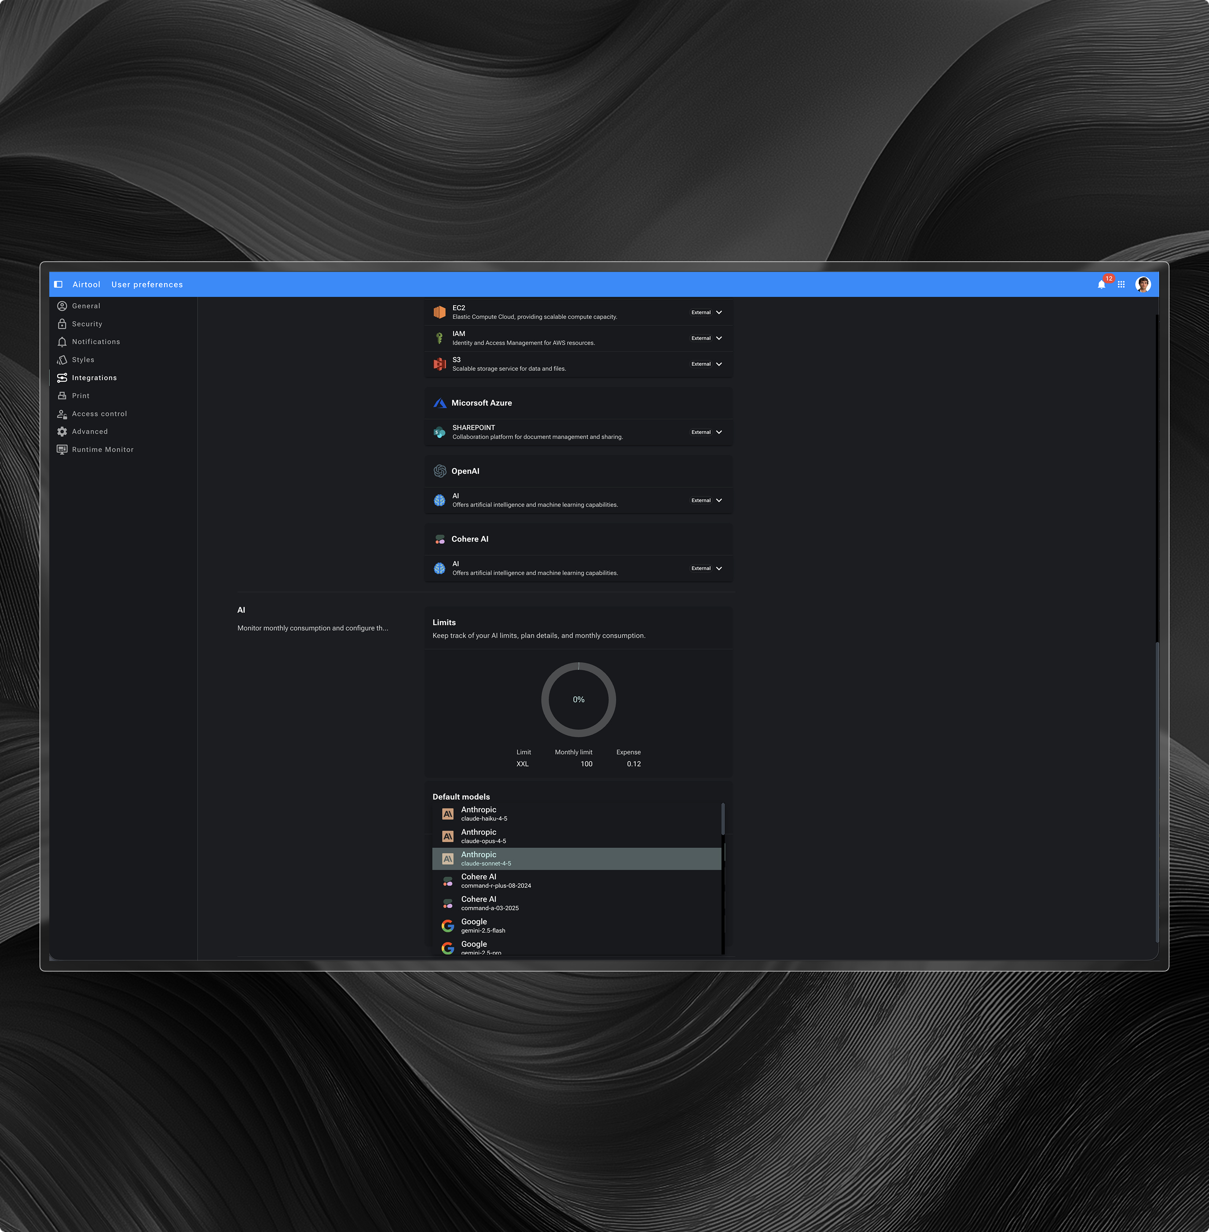
Task: Click the SharePoint icon
Action: [440, 433]
